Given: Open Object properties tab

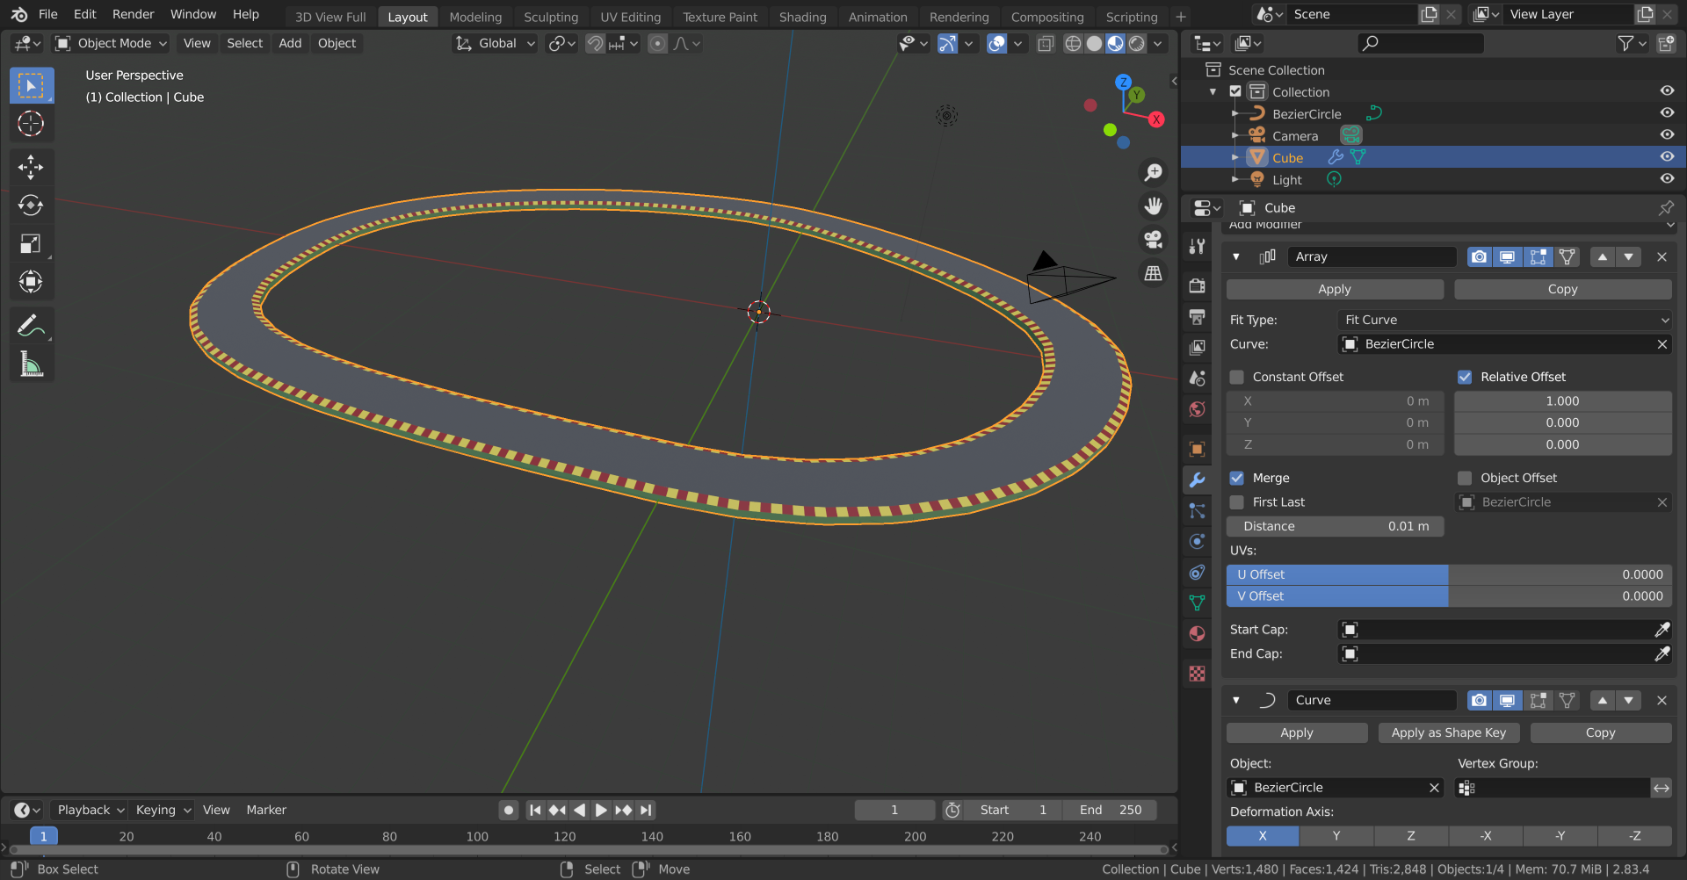Looking at the screenshot, I should pos(1197,449).
